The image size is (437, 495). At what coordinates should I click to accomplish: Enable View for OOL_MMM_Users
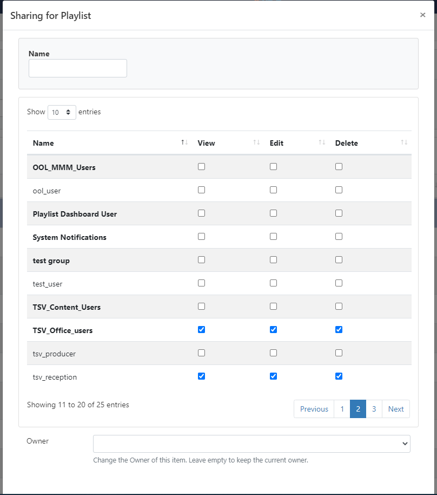202,167
